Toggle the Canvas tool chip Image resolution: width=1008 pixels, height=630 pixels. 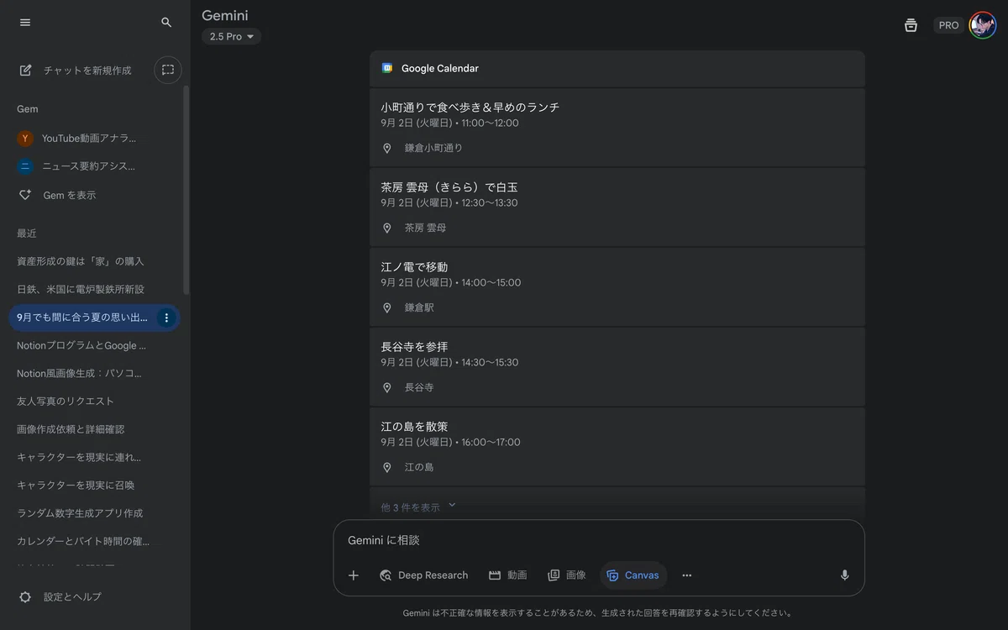633,575
